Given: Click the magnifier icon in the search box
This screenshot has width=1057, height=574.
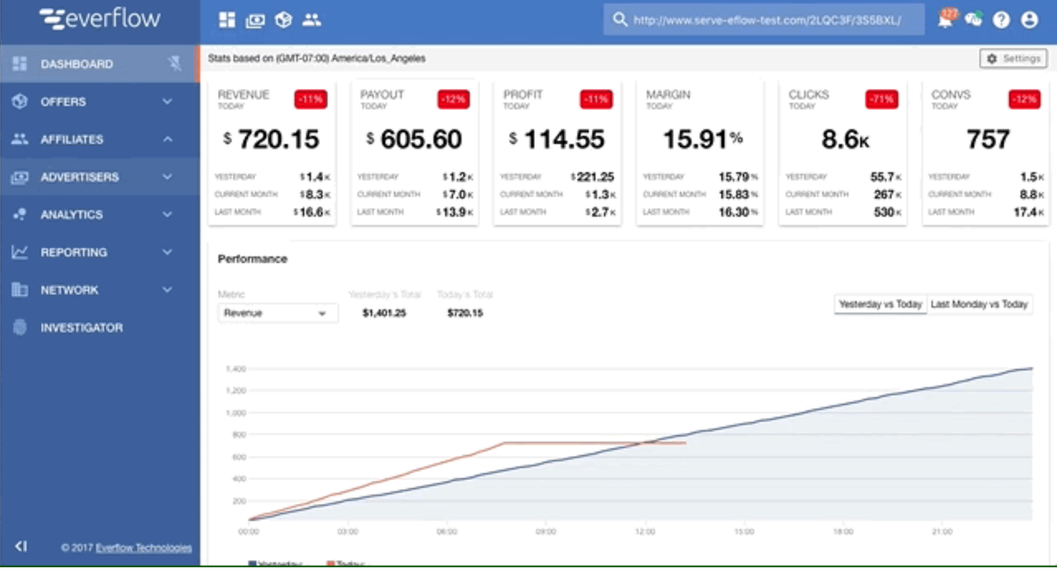Looking at the screenshot, I should pos(620,19).
